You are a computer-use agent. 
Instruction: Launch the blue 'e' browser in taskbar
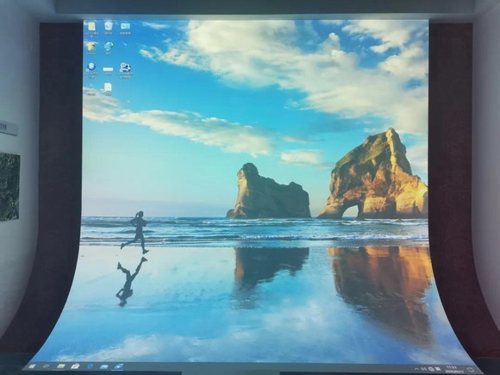tap(91, 366)
